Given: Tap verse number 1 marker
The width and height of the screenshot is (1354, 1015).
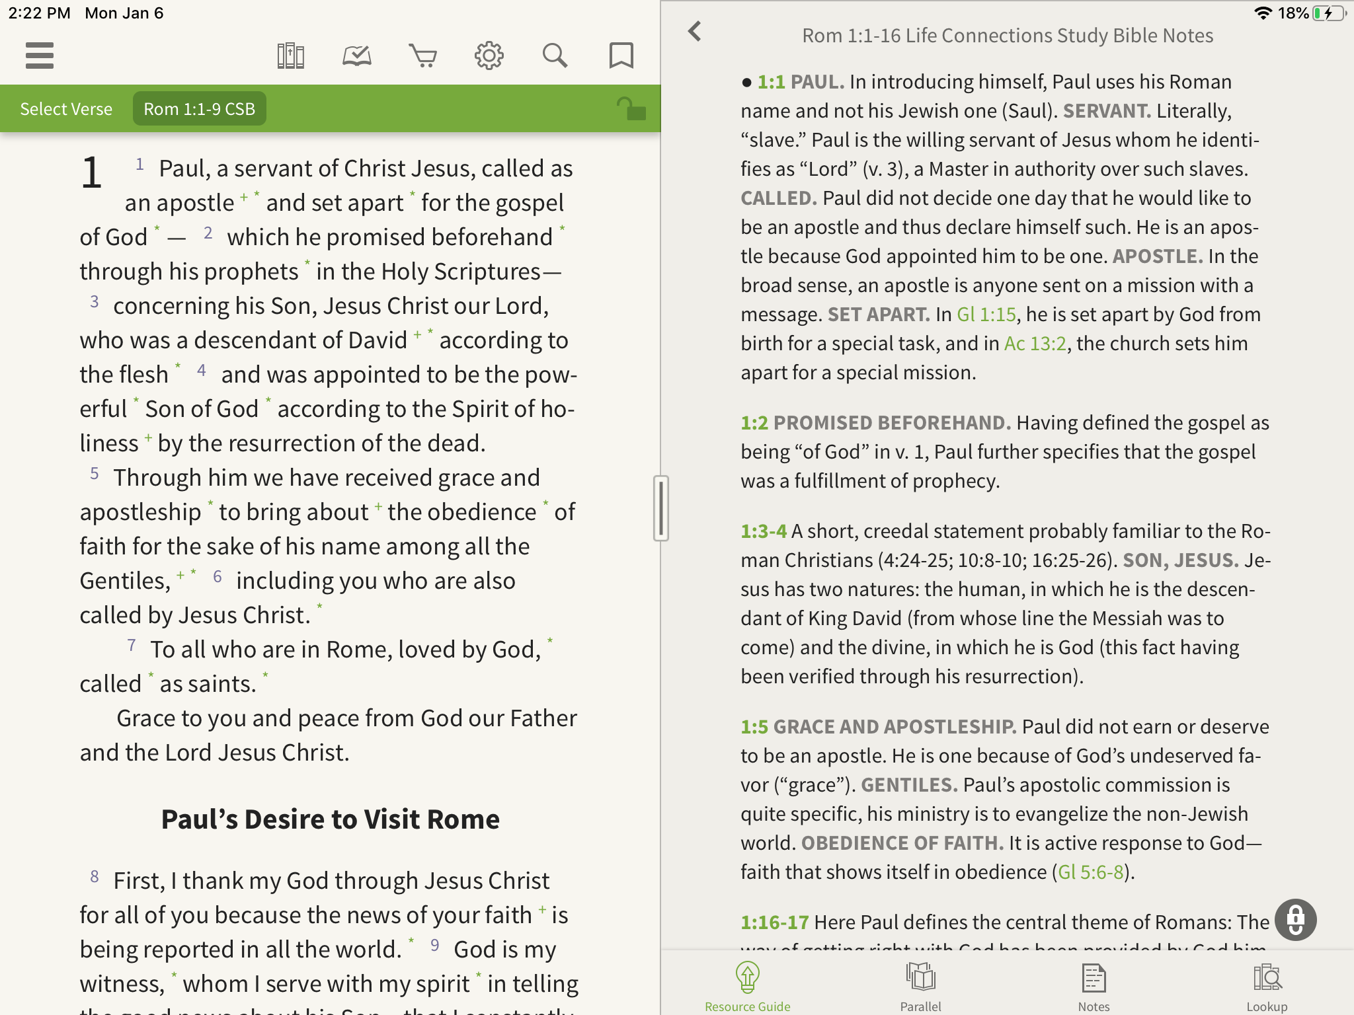Looking at the screenshot, I should (x=139, y=164).
